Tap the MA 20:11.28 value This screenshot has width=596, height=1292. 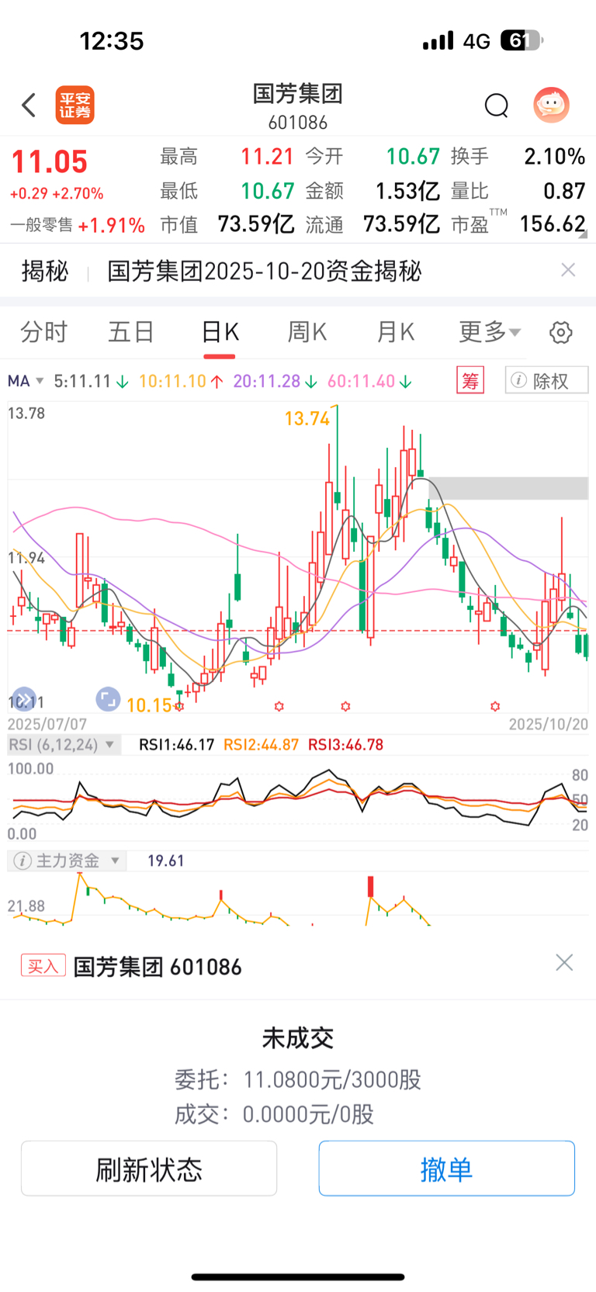click(275, 381)
